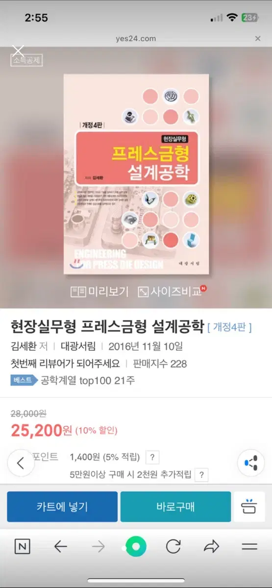Expand help for 2천원 추가적립 info
This screenshot has width=272, height=588.
coord(201,474)
